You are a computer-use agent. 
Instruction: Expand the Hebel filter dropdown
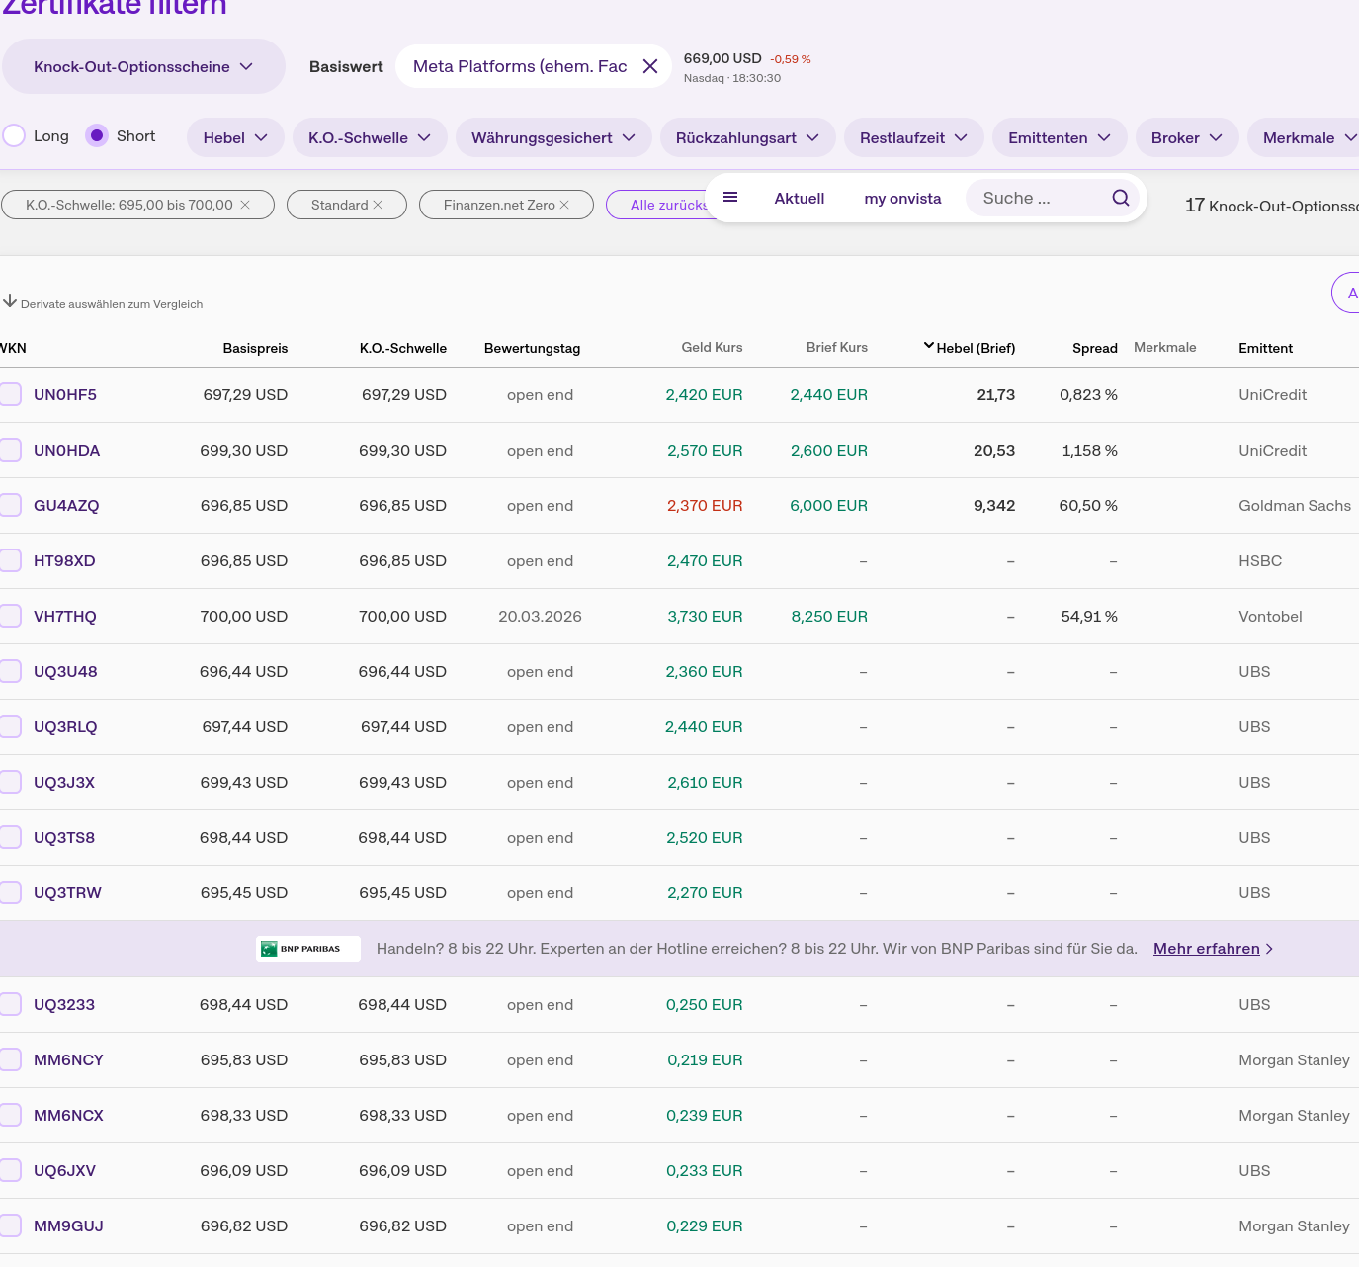pos(235,138)
